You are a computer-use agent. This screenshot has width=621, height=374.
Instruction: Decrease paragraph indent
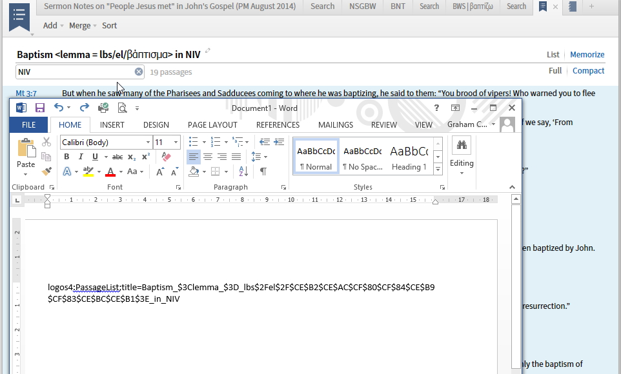click(x=265, y=142)
